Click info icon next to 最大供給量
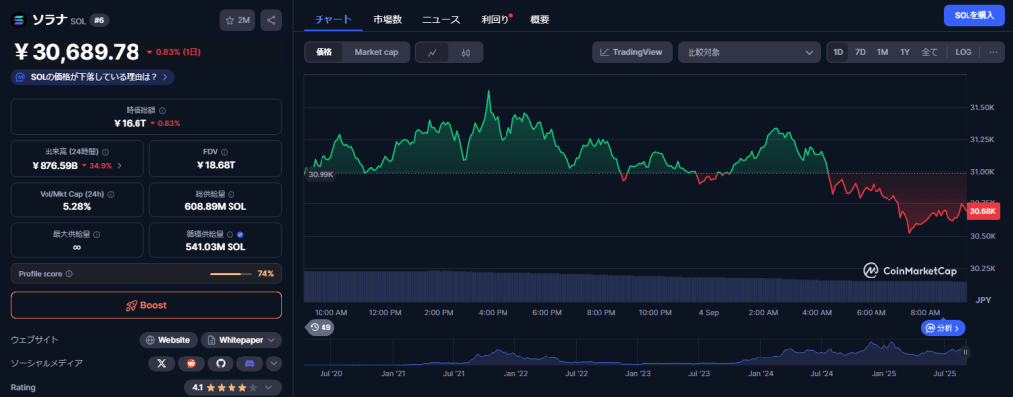Screen dimensions: 1013x397 click(96, 235)
